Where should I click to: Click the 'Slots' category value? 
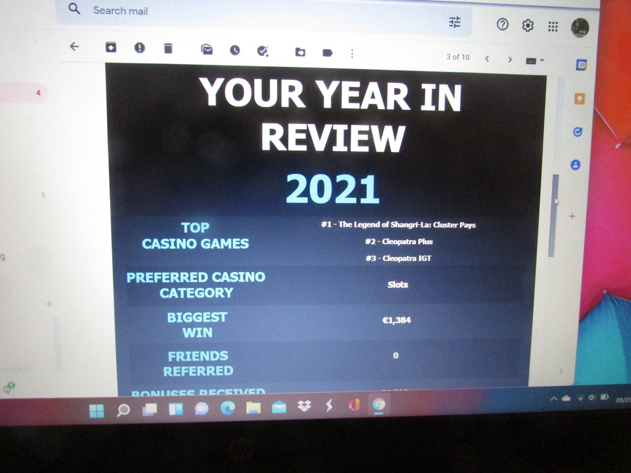pyautogui.click(x=398, y=284)
